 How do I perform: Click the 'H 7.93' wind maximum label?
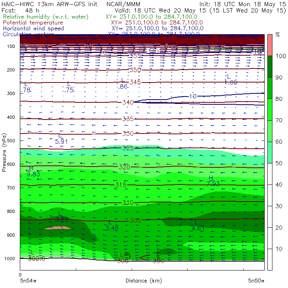point(213,181)
